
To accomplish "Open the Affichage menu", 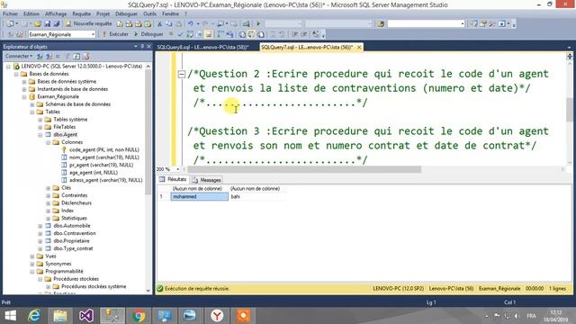I will click(x=56, y=13).
